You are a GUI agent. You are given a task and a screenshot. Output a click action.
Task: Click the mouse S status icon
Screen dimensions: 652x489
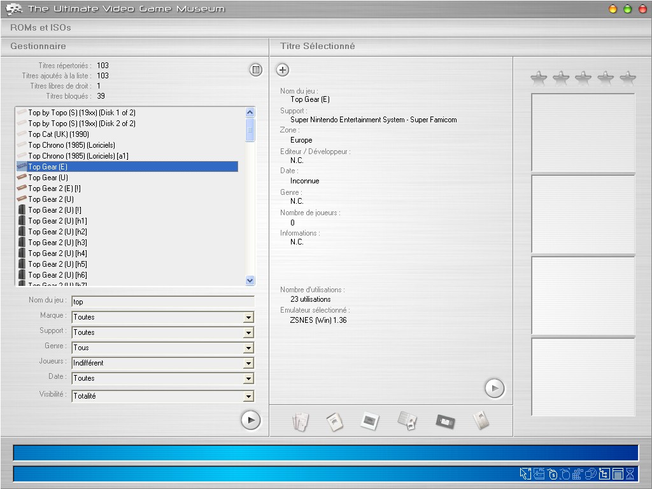(x=552, y=474)
